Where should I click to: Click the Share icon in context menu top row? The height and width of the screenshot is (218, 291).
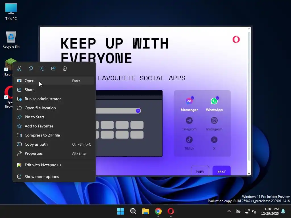coord(53,69)
